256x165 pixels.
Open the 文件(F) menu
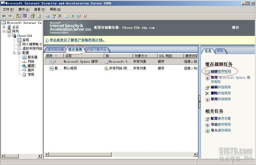coord(8,9)
